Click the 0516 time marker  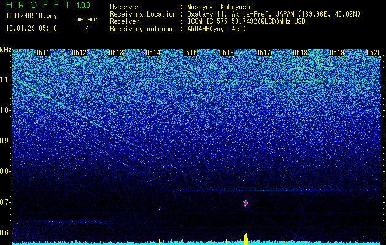[x=226, y=53]
